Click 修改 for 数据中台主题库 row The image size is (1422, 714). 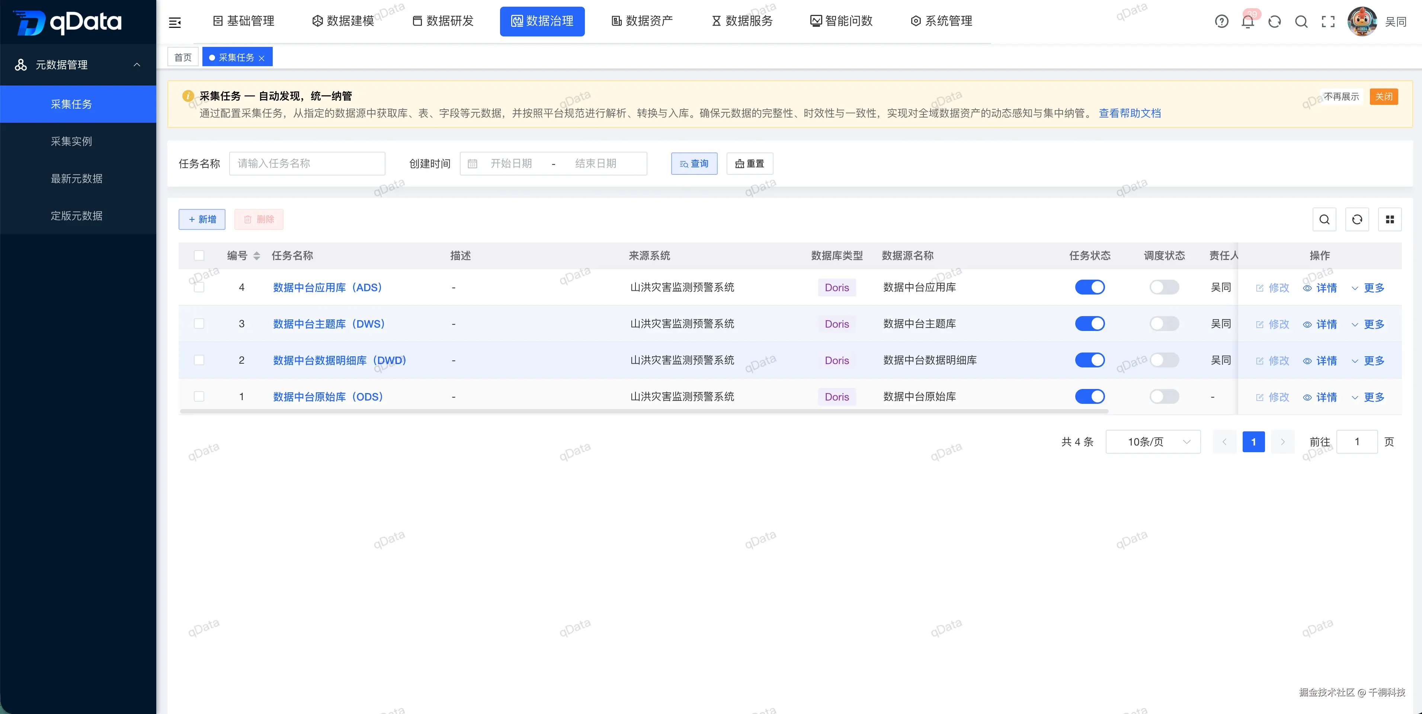pos(1273,324)
